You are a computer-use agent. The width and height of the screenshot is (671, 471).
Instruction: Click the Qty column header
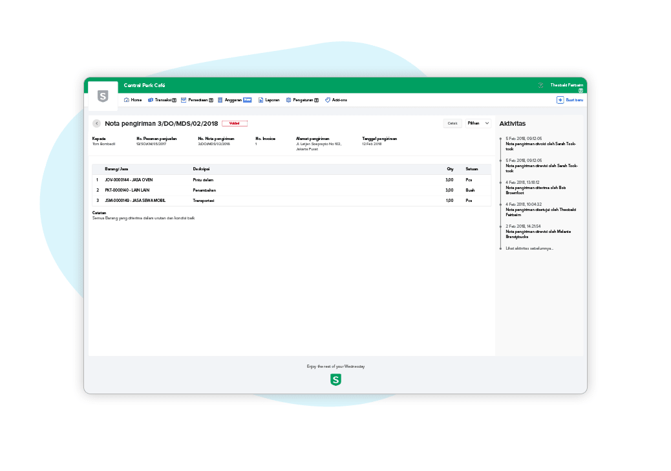coord(450,169)
